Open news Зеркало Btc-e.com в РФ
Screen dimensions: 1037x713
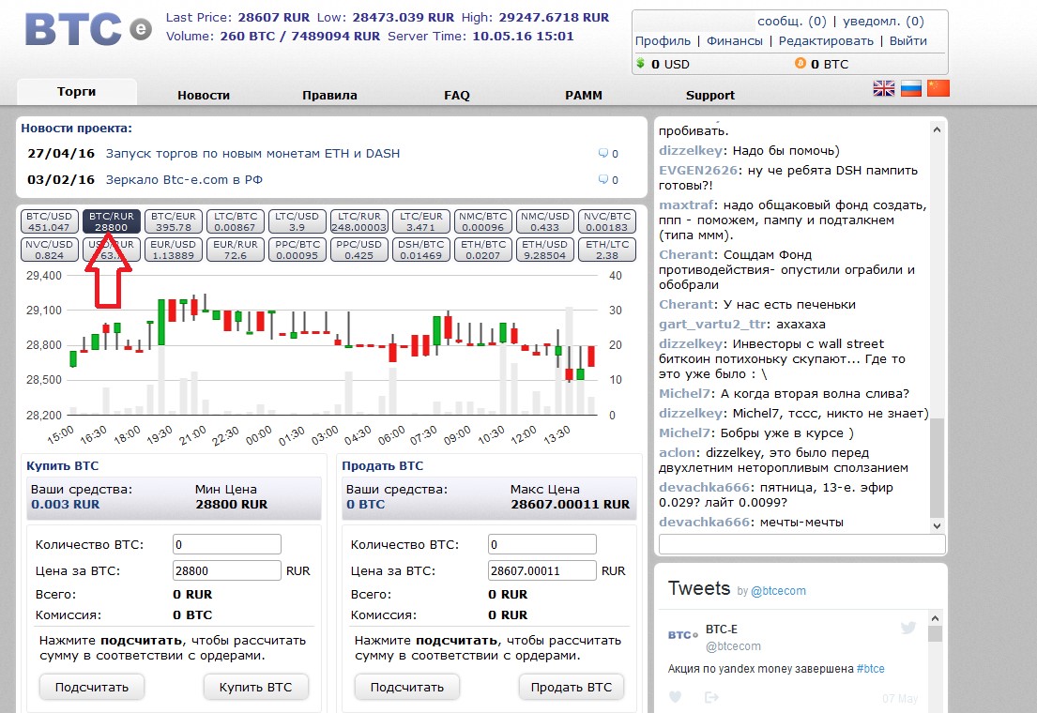(x=184, y=179)
